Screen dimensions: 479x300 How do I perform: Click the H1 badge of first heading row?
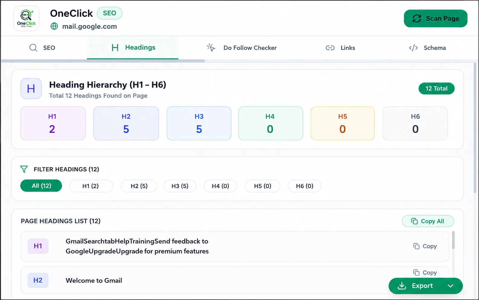click(38, 246)
